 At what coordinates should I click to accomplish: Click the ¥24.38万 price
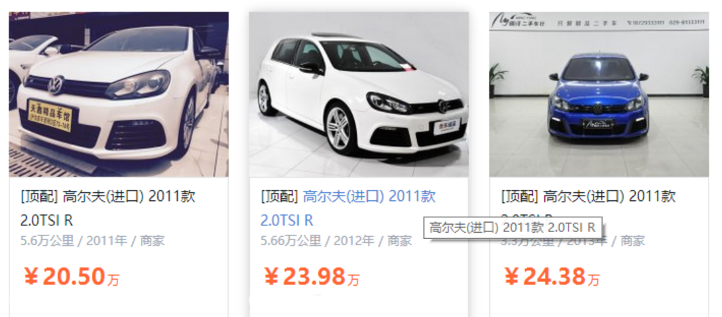552,277
